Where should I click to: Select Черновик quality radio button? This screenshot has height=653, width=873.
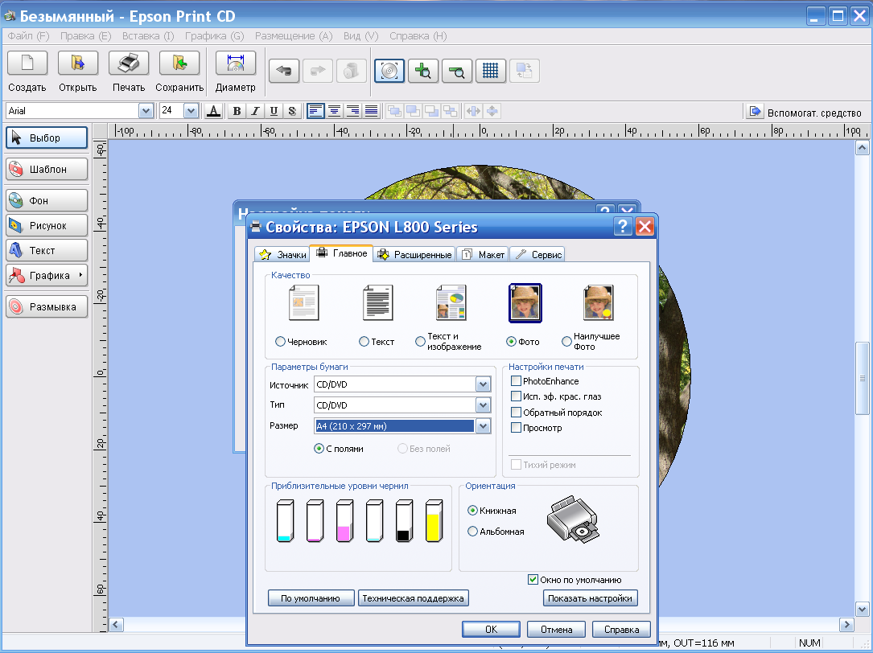point(280,341)
